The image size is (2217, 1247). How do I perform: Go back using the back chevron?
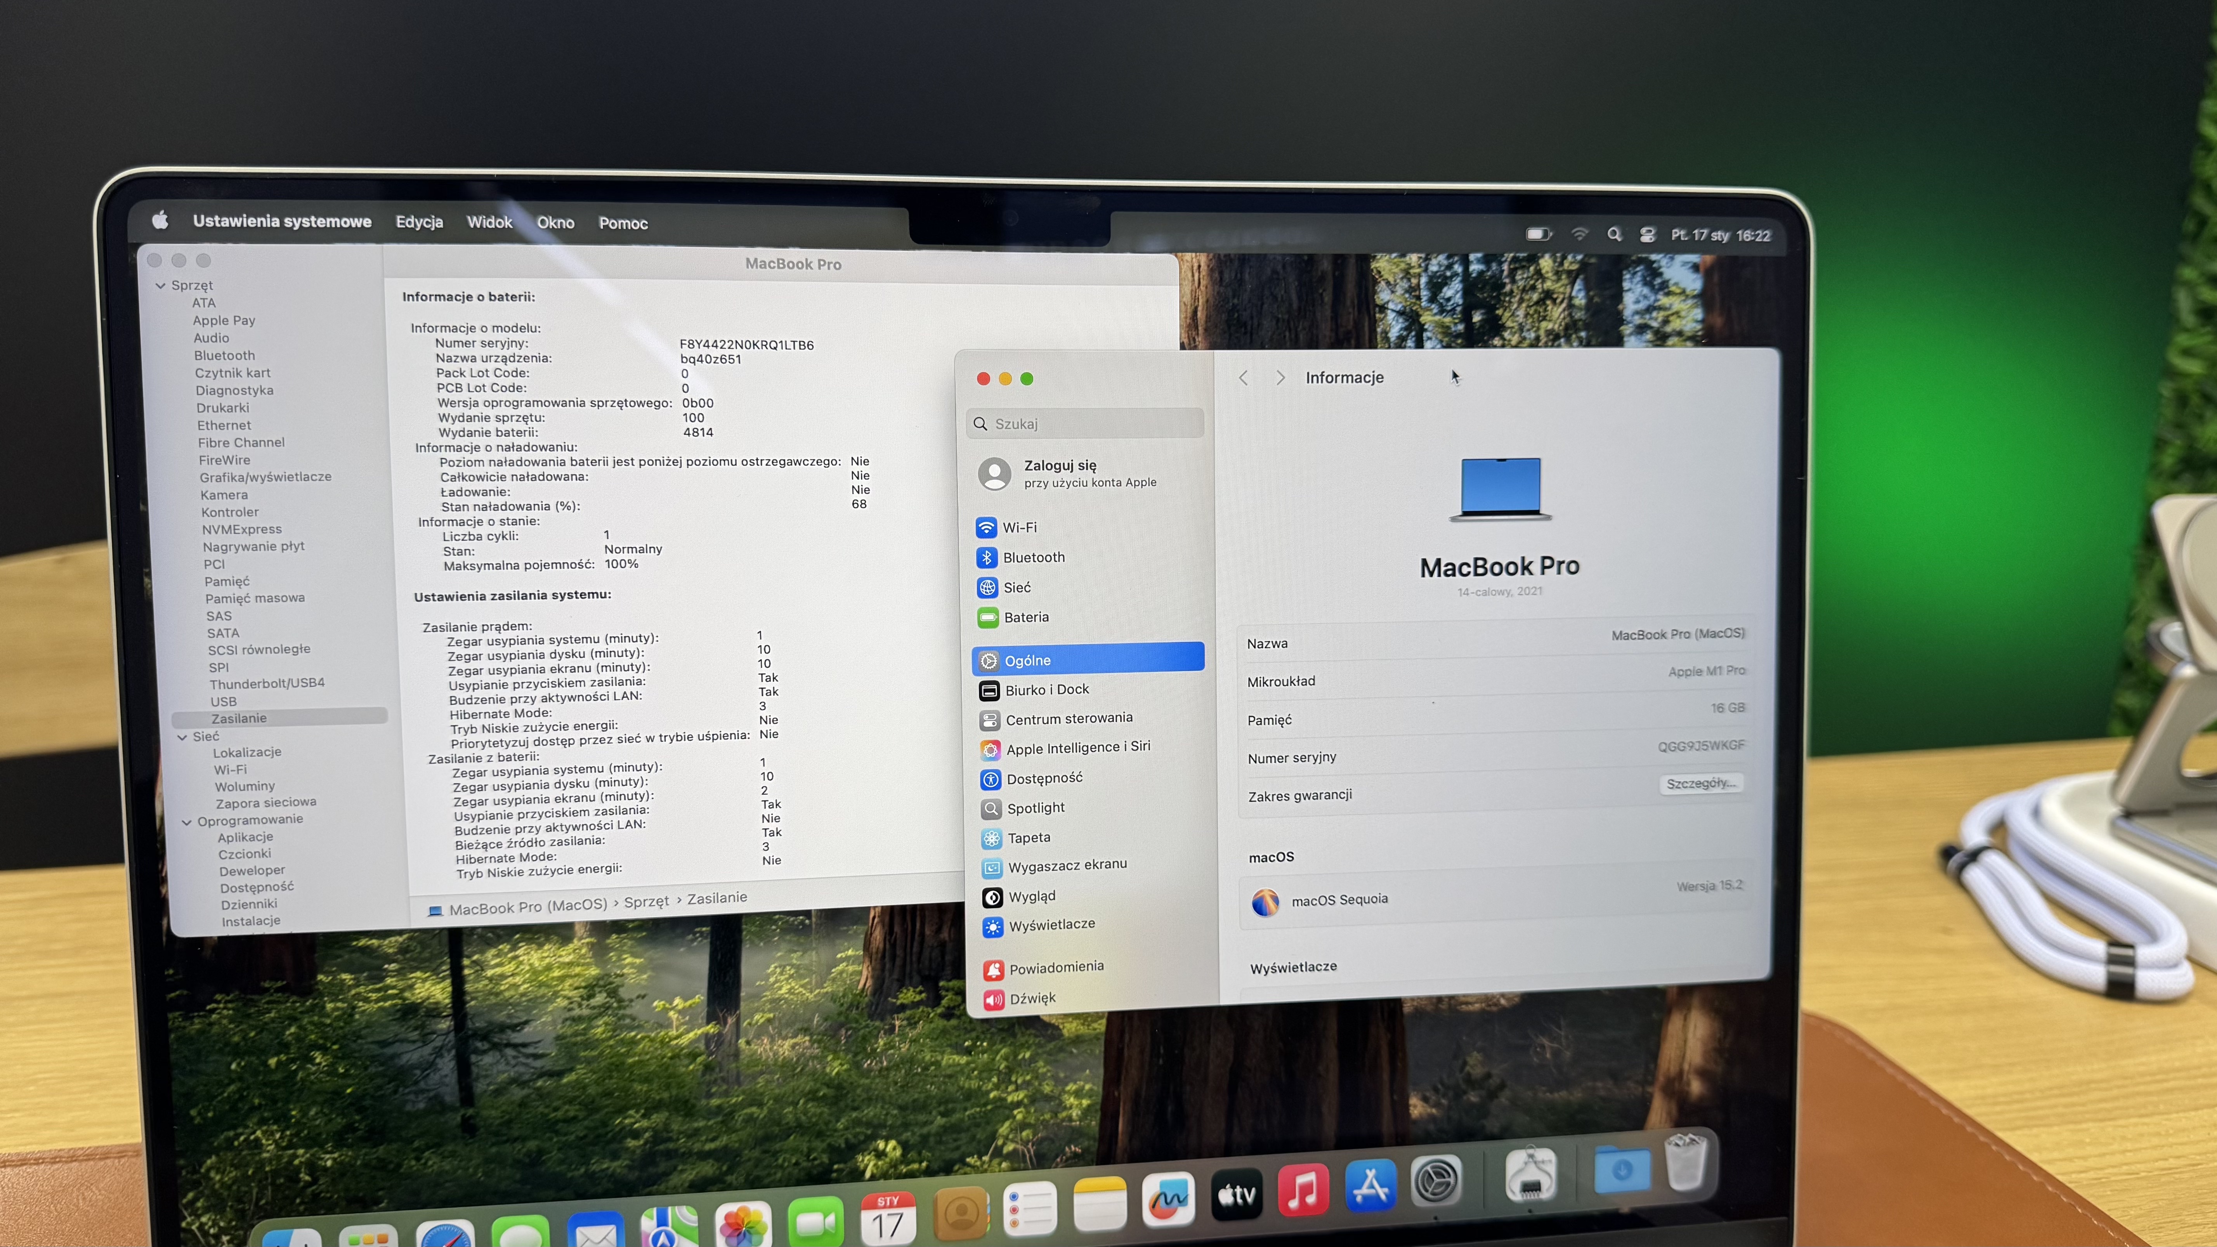[1244, 378]
